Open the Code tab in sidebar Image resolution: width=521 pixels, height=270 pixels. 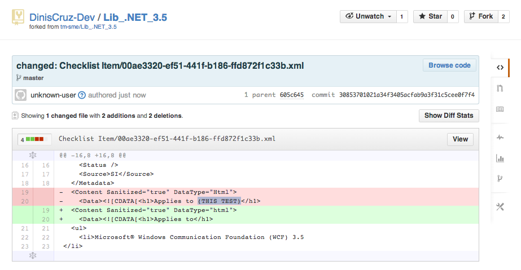(500, 68)
